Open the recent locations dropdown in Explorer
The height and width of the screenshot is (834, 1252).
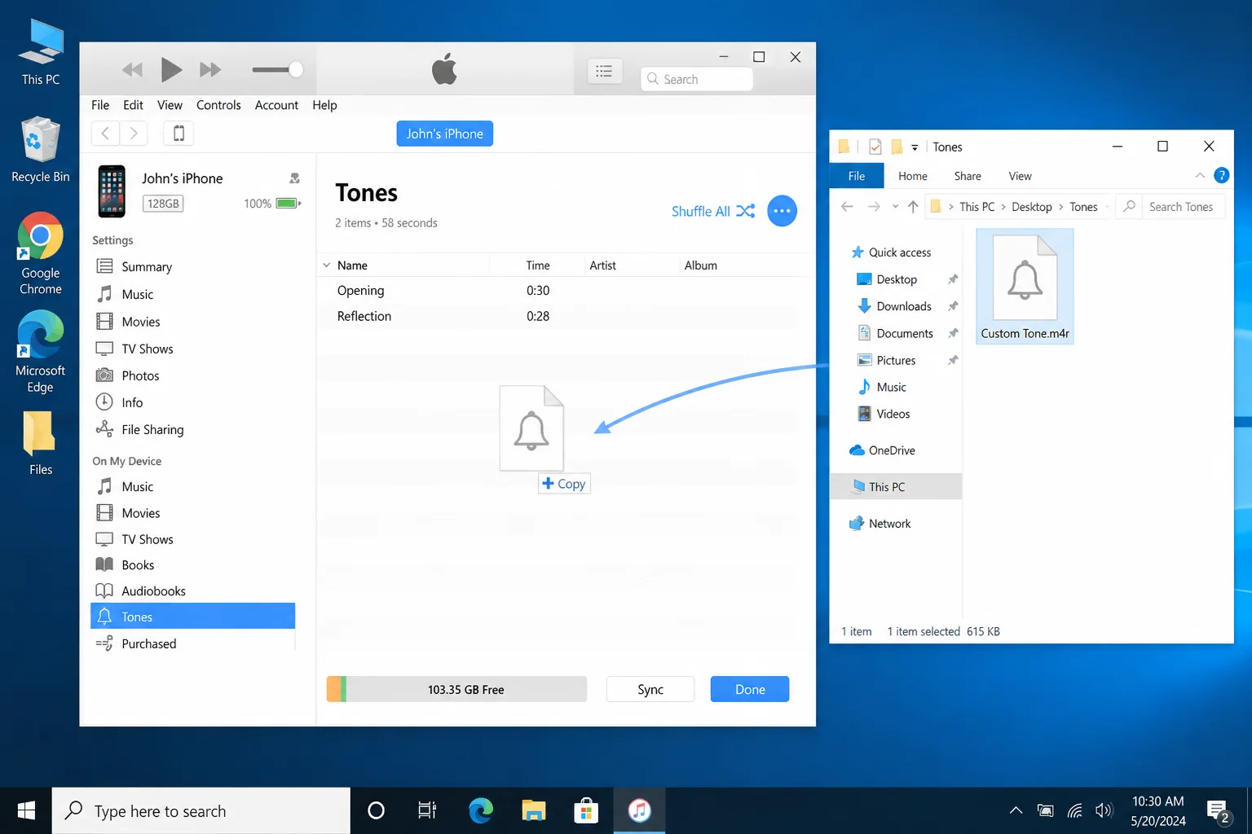pyautogui.click(x=895, y=207)
